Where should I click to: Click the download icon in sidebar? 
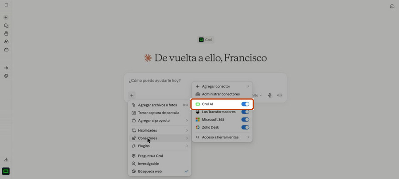tap(6, 160)
